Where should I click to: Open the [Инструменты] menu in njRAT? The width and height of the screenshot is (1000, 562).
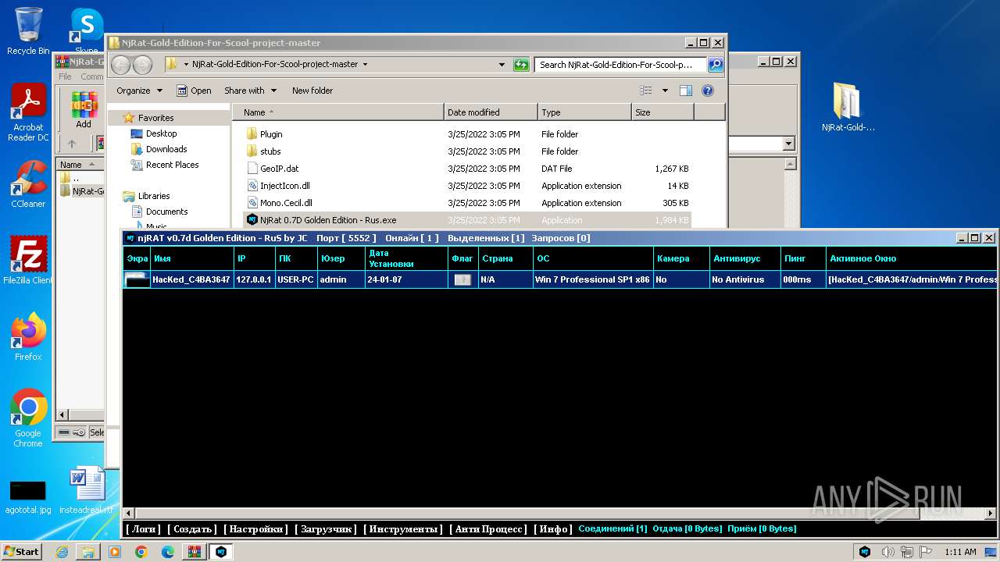[403, 529]
